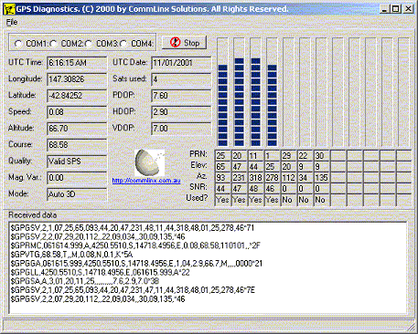Click the $GPRMC sentence line
The image size is (418, 334).
coord(135,245)
